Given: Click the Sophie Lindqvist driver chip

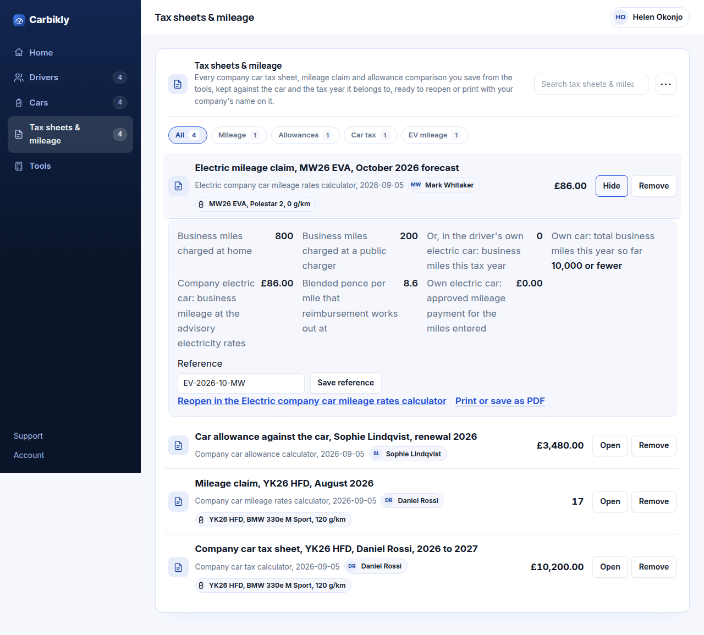Looking at the screenshot, I should pos(408,454).
